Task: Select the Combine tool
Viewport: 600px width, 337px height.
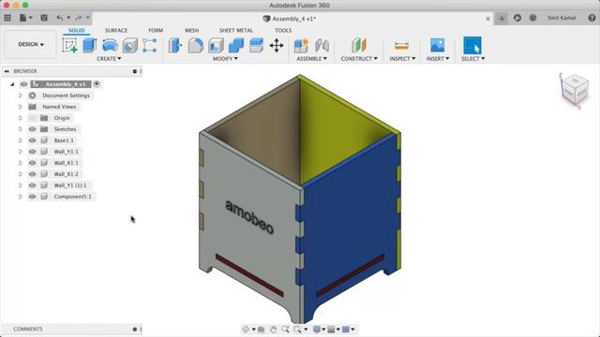Action: click(x=236, y=46)
